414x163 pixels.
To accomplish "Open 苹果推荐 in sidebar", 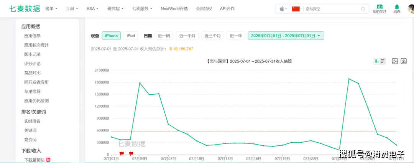I will point(32,91).
